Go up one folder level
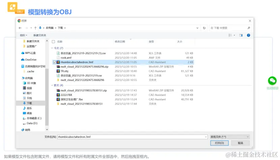Screen dimensions: 280x160 [x=35, y=28]
